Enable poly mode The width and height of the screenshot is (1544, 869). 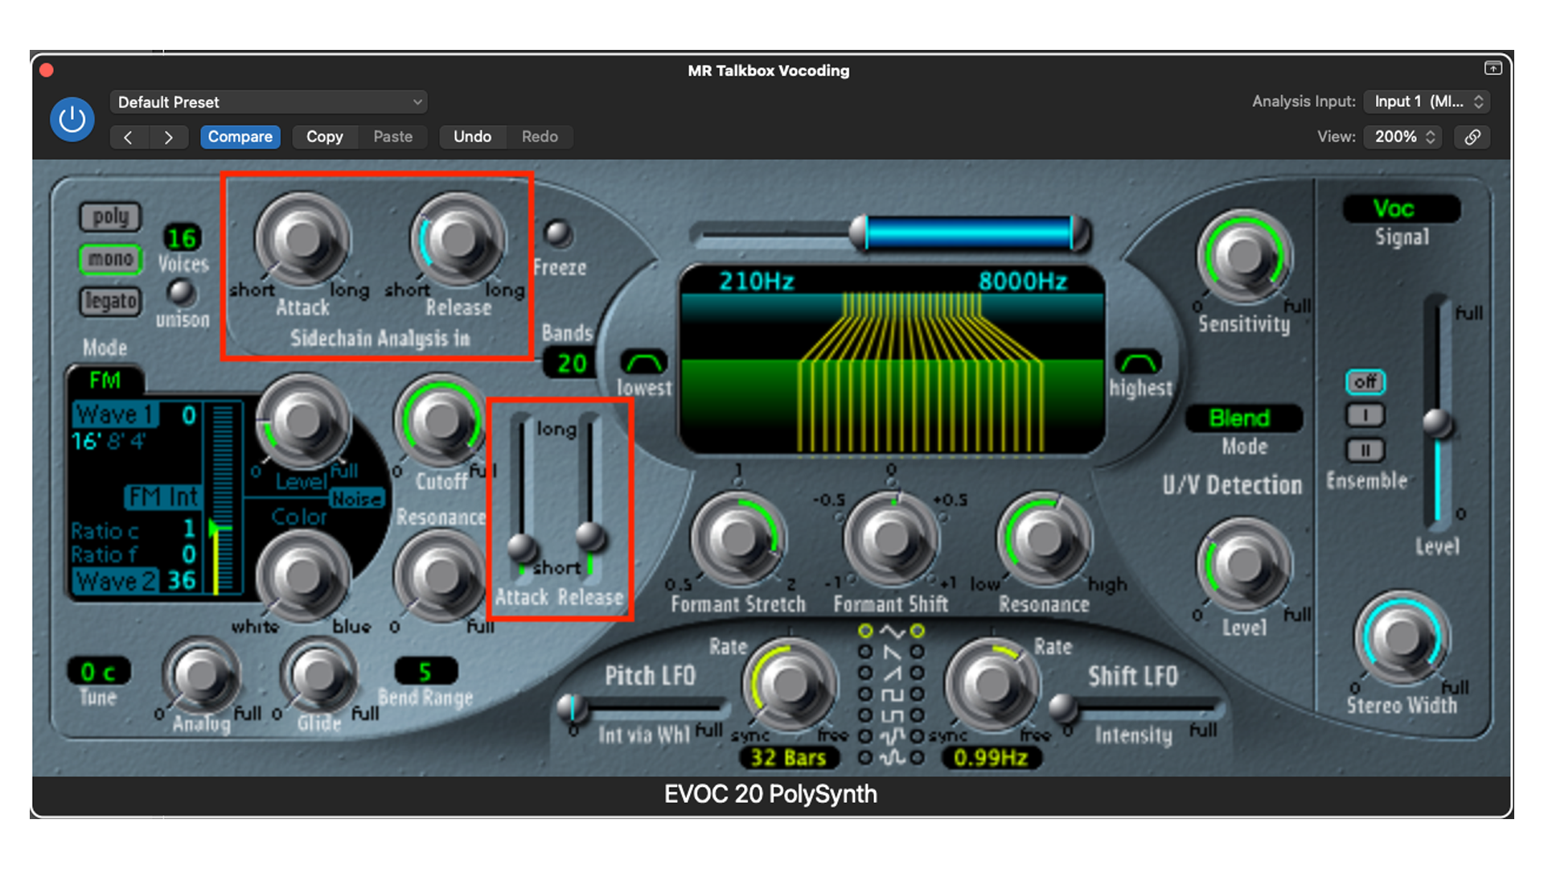(x=110, y=216)
